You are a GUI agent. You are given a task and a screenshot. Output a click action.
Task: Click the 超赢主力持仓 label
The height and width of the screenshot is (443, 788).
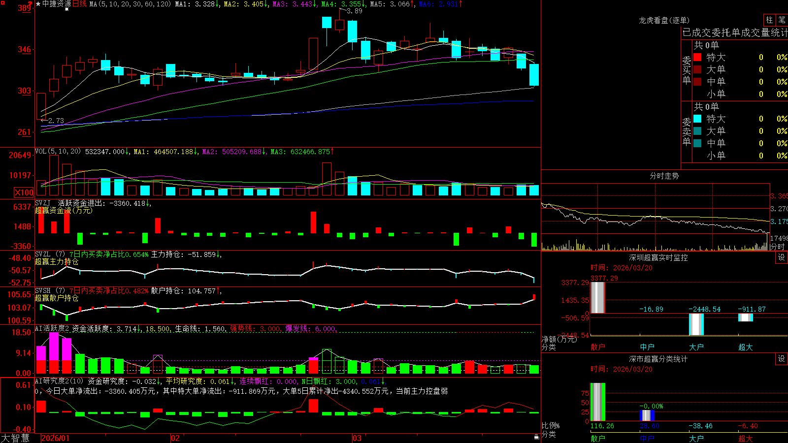(57, 261)
